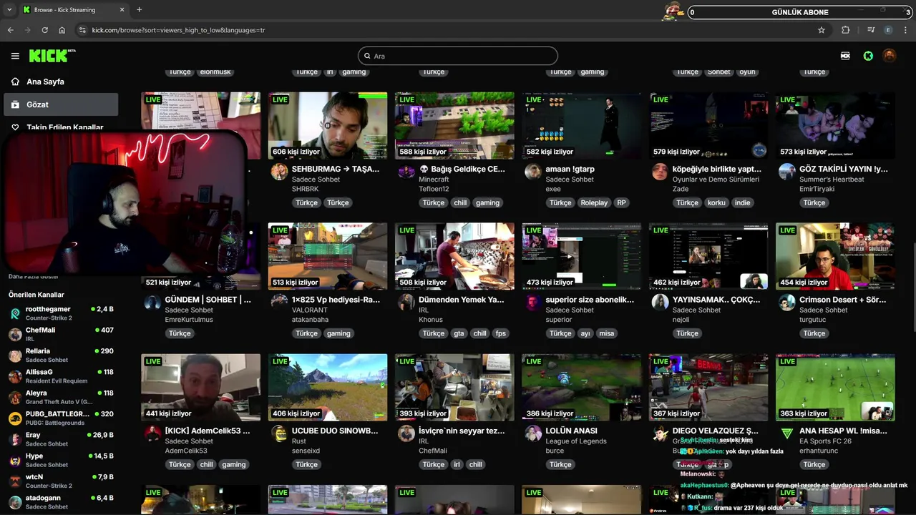Click SHRBRK streamer avatar
This screenshot has height=515, width=916.
tap(279, 172)
